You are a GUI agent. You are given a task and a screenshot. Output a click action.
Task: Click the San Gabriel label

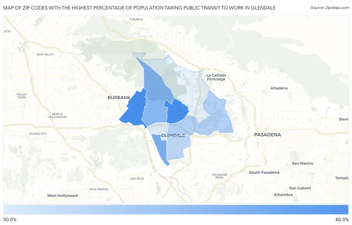pos(300,188)
